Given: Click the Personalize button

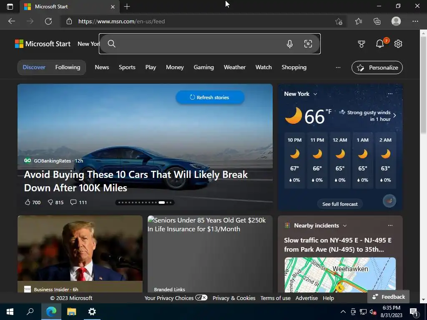Looking at the screenshot, I should pos(377,67).
